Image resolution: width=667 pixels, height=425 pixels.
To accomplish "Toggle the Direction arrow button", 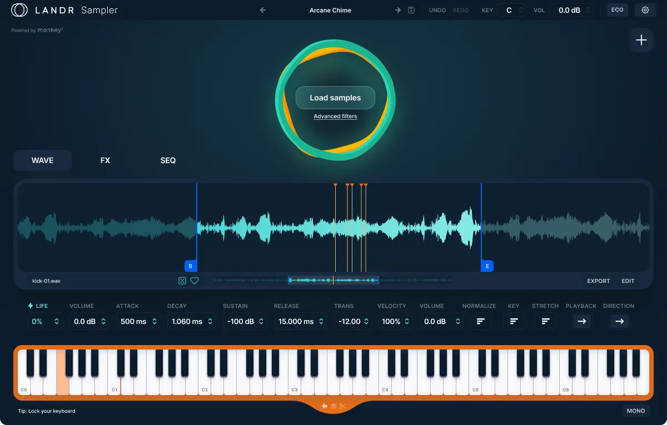I will pos(620,321).
